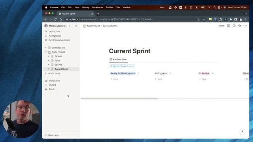Collapse the Agile Project page tree
This screenshot has height=142, width=253.
click(x=46, y=52)
